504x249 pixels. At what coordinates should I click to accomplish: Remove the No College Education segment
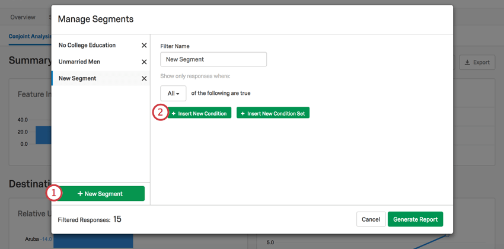point(144,45)
